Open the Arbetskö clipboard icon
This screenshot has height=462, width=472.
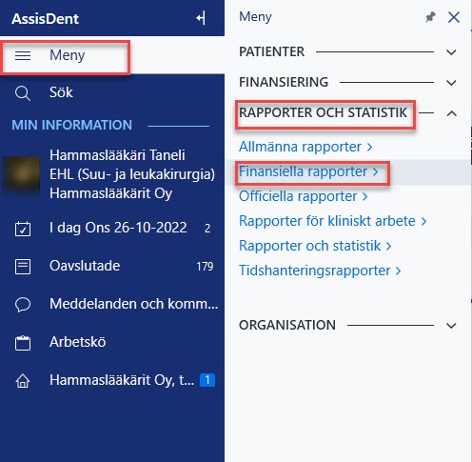coord(23,343)
